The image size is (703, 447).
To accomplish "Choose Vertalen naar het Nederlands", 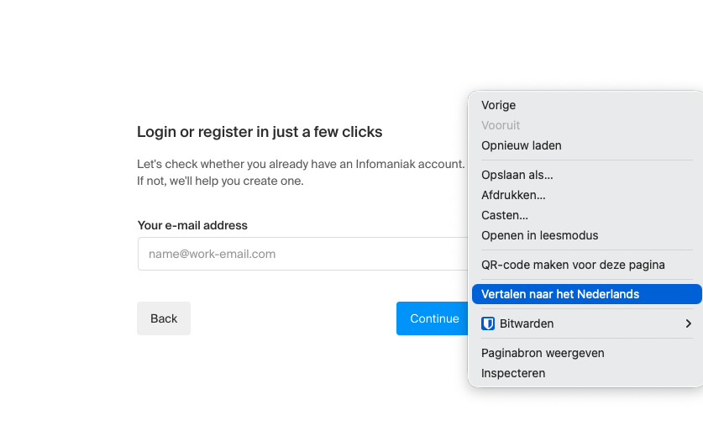I will [x=560, y=294].
